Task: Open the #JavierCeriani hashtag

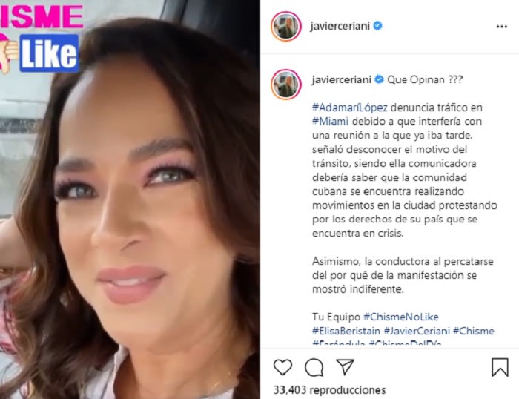Action: (x=417, y=331)
